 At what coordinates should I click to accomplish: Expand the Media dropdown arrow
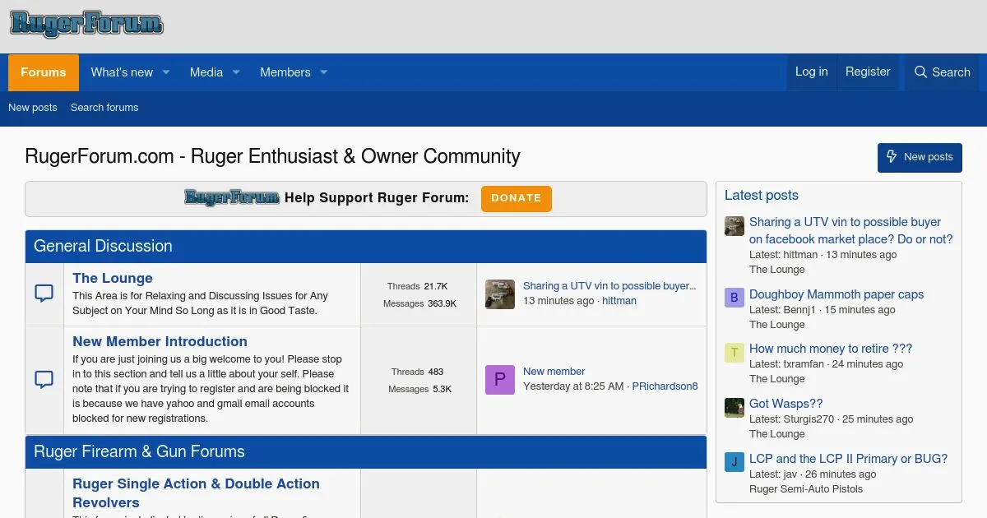(236, 72)
